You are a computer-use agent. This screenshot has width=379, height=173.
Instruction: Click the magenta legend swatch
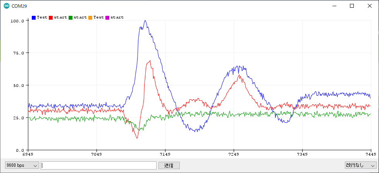click(108, 18)
